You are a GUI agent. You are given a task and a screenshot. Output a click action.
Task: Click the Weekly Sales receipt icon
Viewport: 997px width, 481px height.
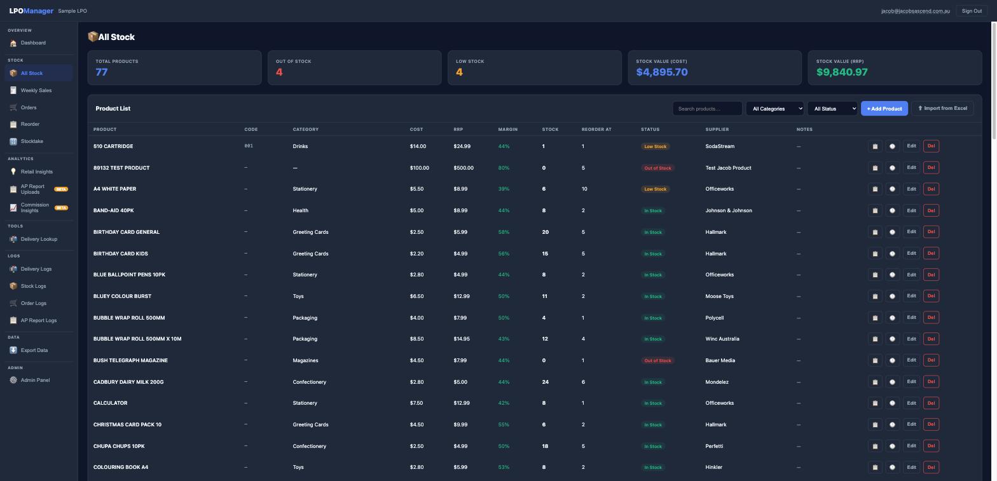tap(13, 91)
